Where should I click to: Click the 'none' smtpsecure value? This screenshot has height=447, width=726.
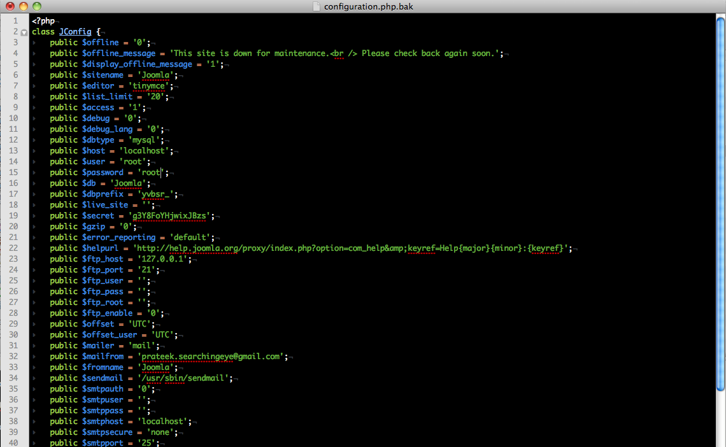point(160,432)
